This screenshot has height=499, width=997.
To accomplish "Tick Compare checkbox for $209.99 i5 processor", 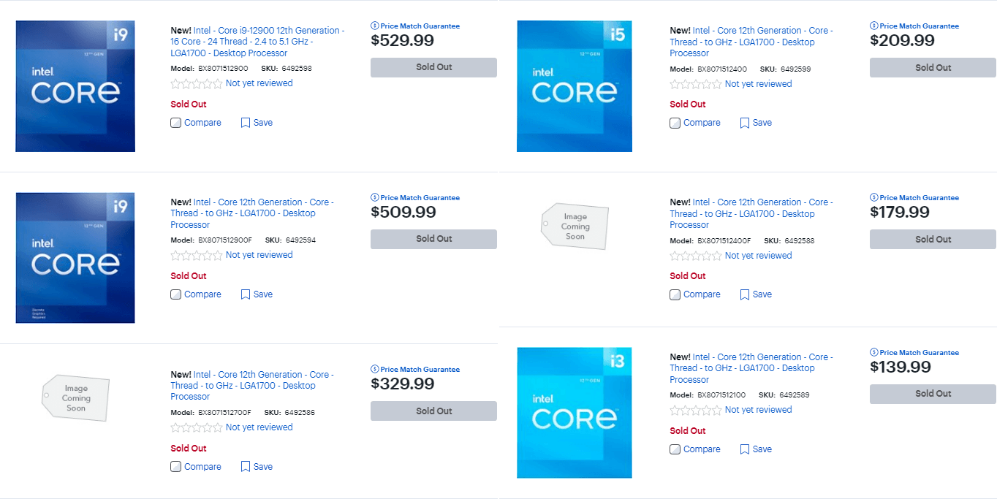I will coord(675,123).
